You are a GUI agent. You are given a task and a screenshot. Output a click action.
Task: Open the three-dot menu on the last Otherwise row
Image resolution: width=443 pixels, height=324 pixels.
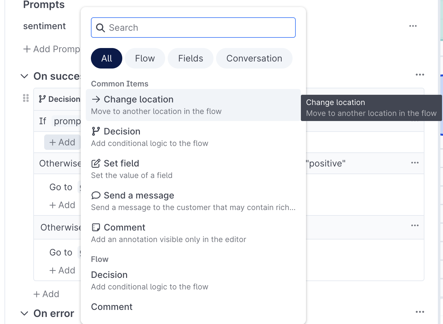pos(415,225)
